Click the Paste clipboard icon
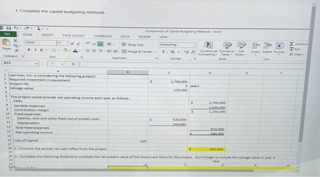320x177 pixels. pyautogui.click(x=6, y=42)
